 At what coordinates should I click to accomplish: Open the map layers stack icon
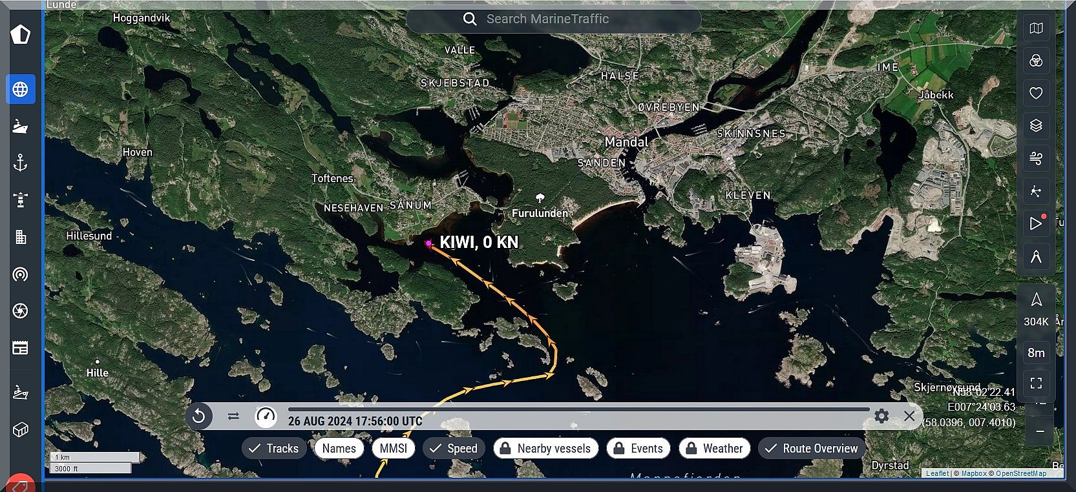click(1036, 125)
